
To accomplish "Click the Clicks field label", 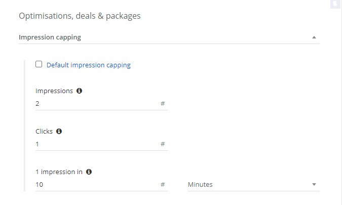I will (x=44, y=132).
